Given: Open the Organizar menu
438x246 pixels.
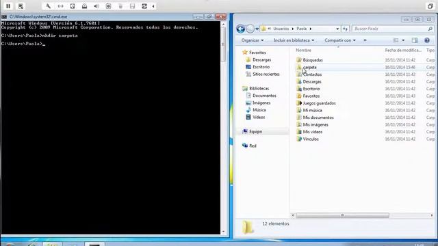Looking at the screenshot, I should point(253,40).
